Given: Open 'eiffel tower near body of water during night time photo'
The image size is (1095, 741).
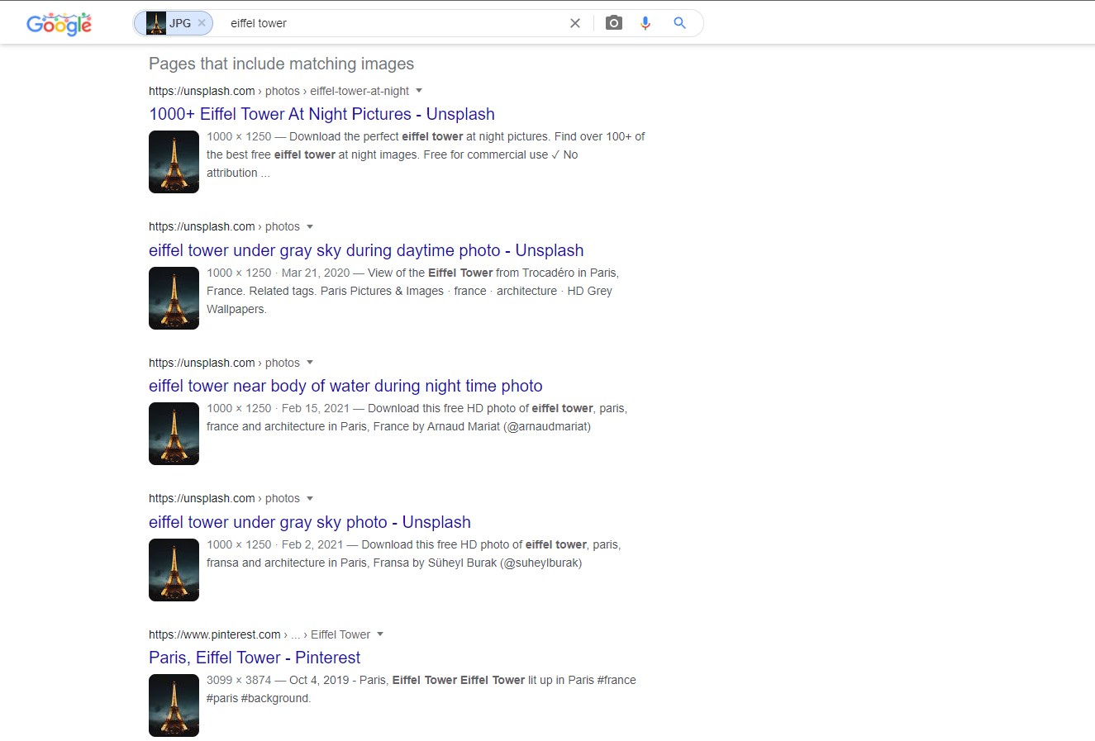Looking at the screenshot, I should point(345,386).
